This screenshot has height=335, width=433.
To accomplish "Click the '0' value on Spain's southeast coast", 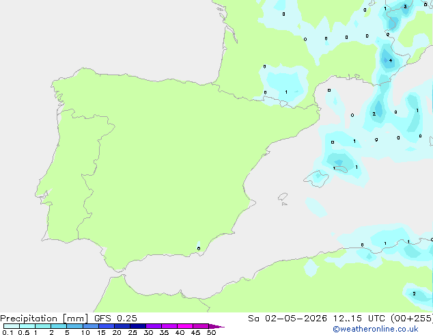I will pyautogui.click(x=199, y=248).
